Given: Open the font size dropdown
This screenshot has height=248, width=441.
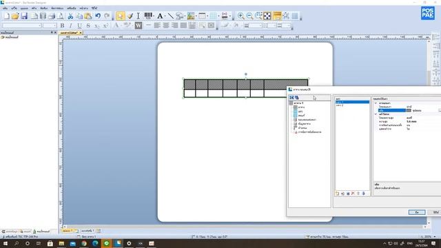Looking at the screenshot, I should pyautogui.click(x=54, y=25).
